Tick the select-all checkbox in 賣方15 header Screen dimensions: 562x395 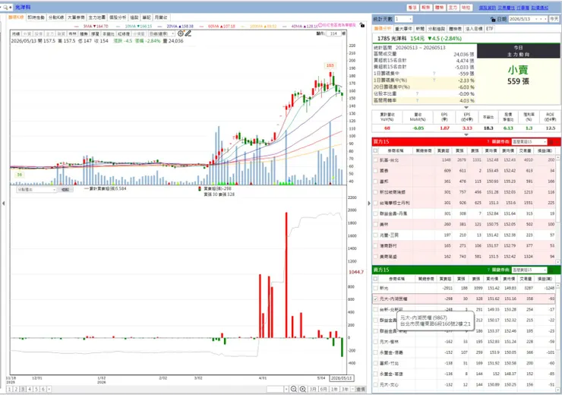[x=376, y=279]
